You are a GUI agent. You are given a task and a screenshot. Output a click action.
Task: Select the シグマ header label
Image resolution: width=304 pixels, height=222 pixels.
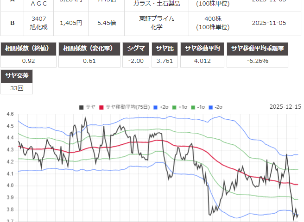click(136, 49)
